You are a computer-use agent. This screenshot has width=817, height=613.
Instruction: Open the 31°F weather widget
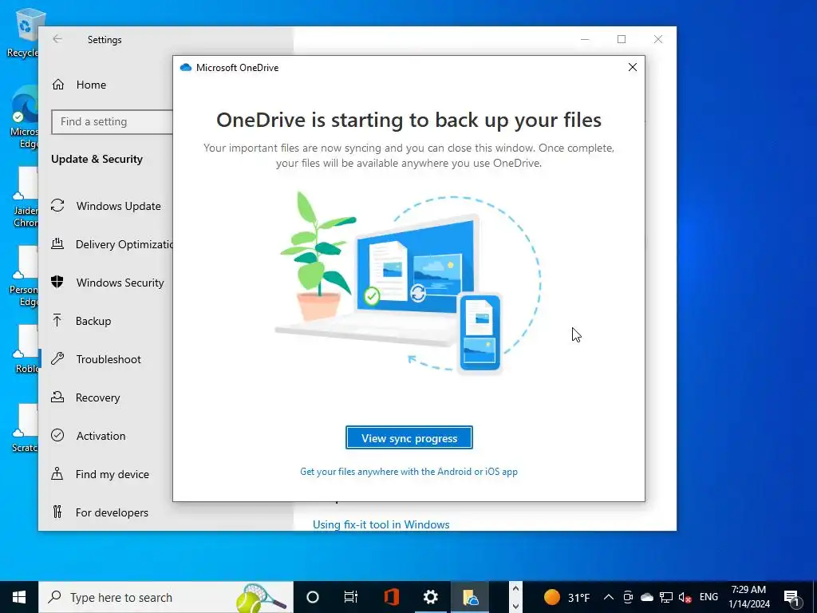567,597
